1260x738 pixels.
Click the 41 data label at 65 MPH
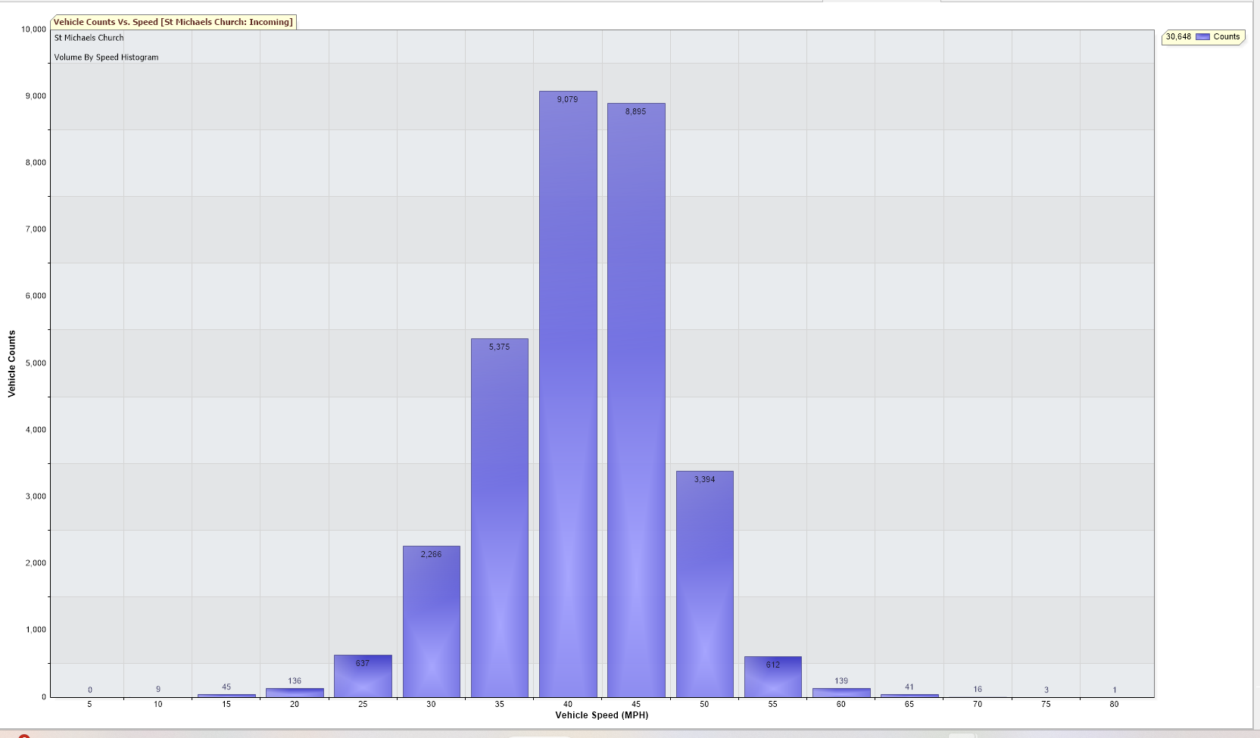(909, 687)
